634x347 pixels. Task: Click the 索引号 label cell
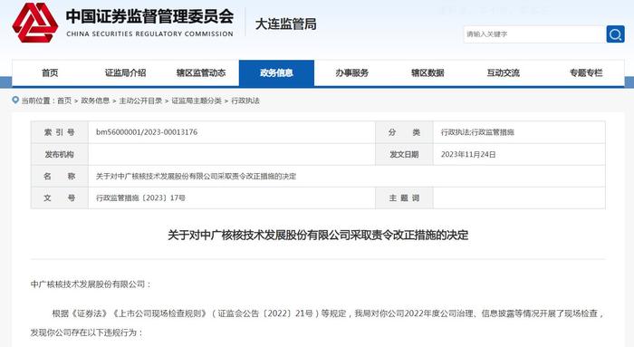(60, 132)
